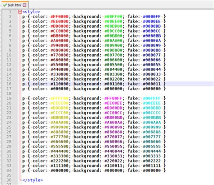Click the #770077 background value

(x=113, y=137)
